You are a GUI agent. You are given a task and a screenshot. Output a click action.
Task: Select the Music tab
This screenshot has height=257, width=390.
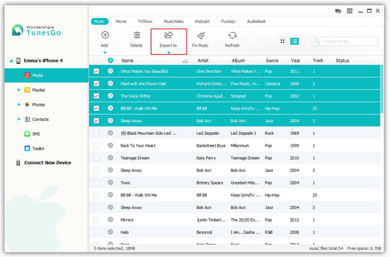tap(100, 22)
